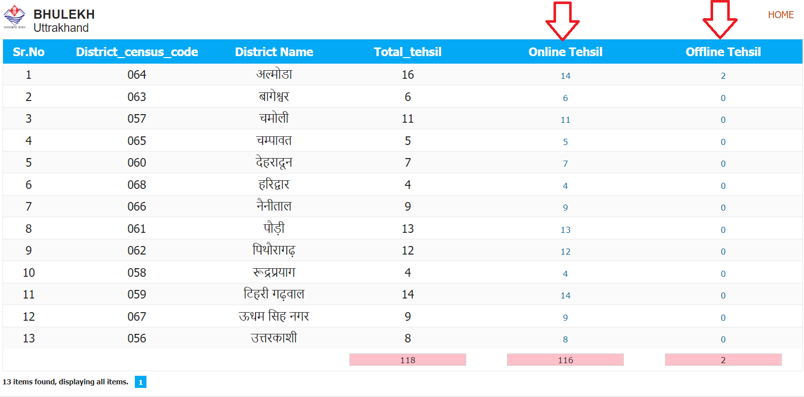The width and height of the screenshot is (804, 397).
Task: Go to page 1 in pagination
Action: point(140,382)
